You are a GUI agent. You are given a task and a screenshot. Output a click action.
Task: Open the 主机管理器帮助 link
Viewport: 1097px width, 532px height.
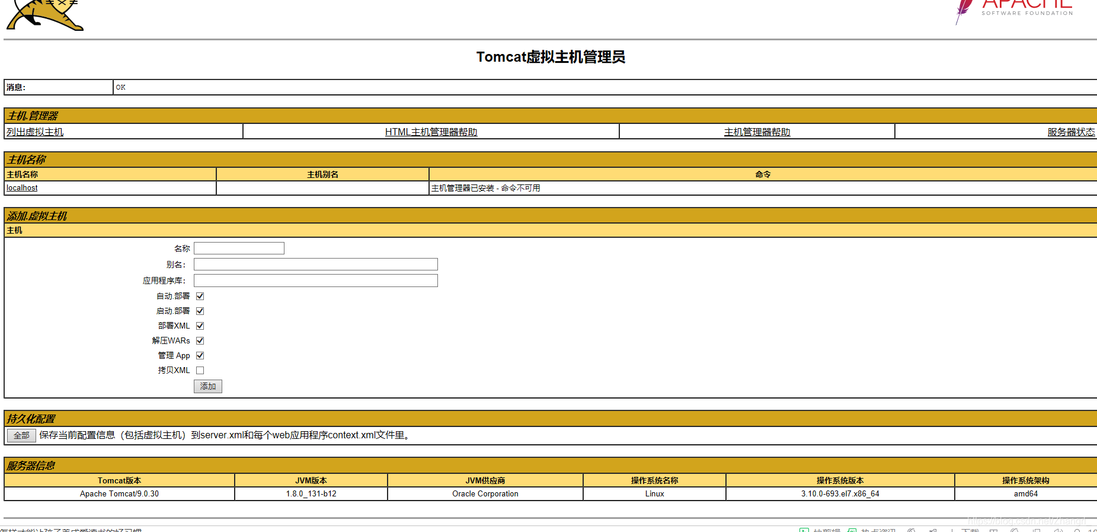pyautogui.click(x=757, y=132)
